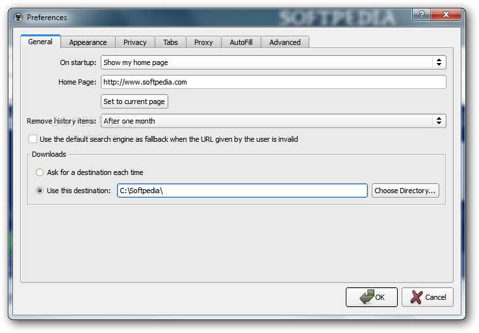
Task: Close the Preferences dialog with X
Action: pos(446,14)
